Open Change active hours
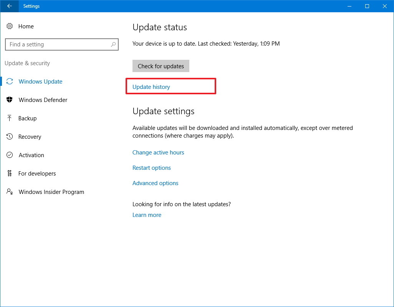The image size is (394, 307). coord(158,152)
